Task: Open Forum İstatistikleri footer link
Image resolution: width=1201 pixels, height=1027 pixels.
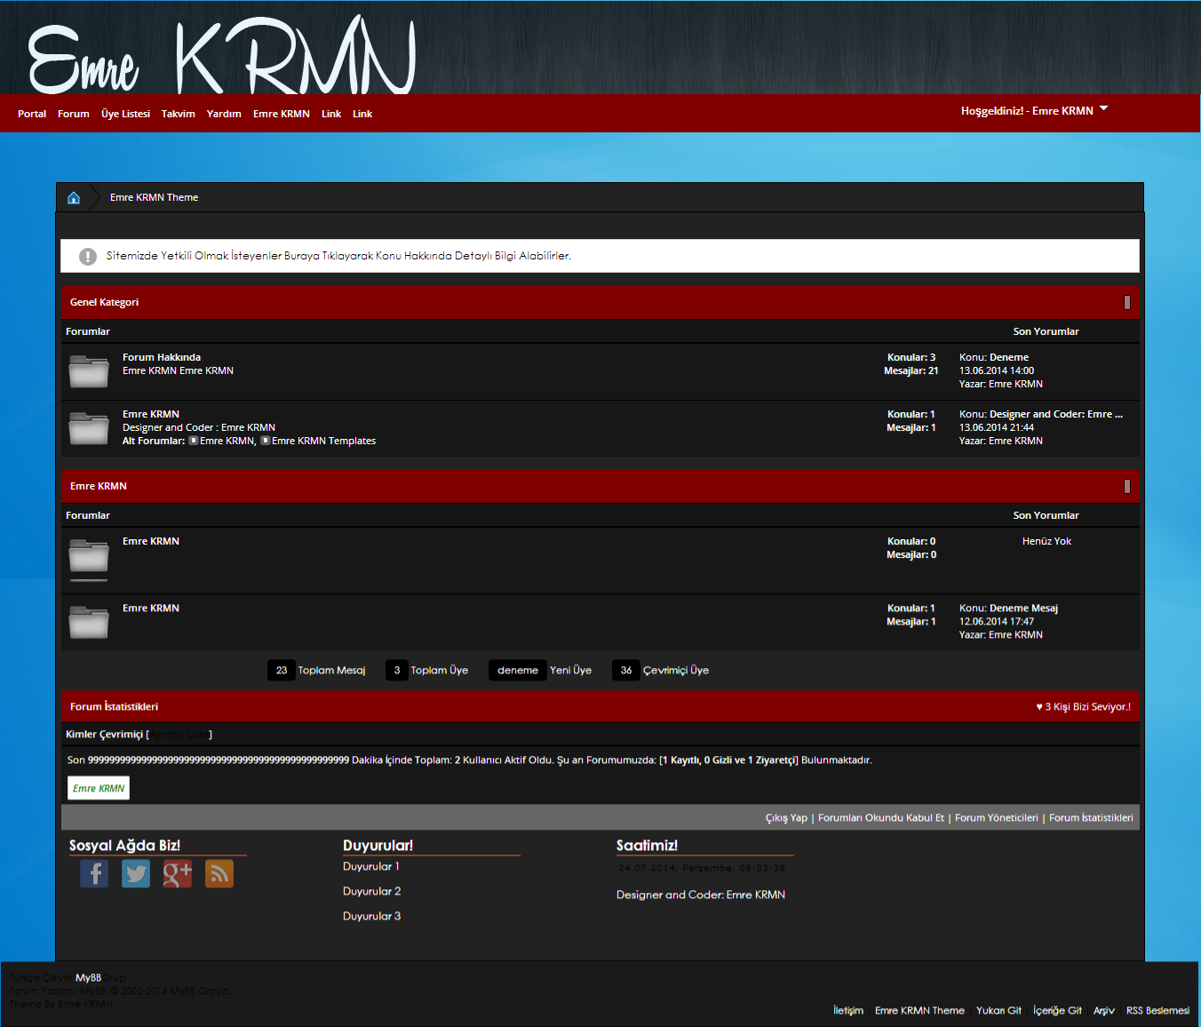Action: pyautogui.click(x=1091, y=818)
